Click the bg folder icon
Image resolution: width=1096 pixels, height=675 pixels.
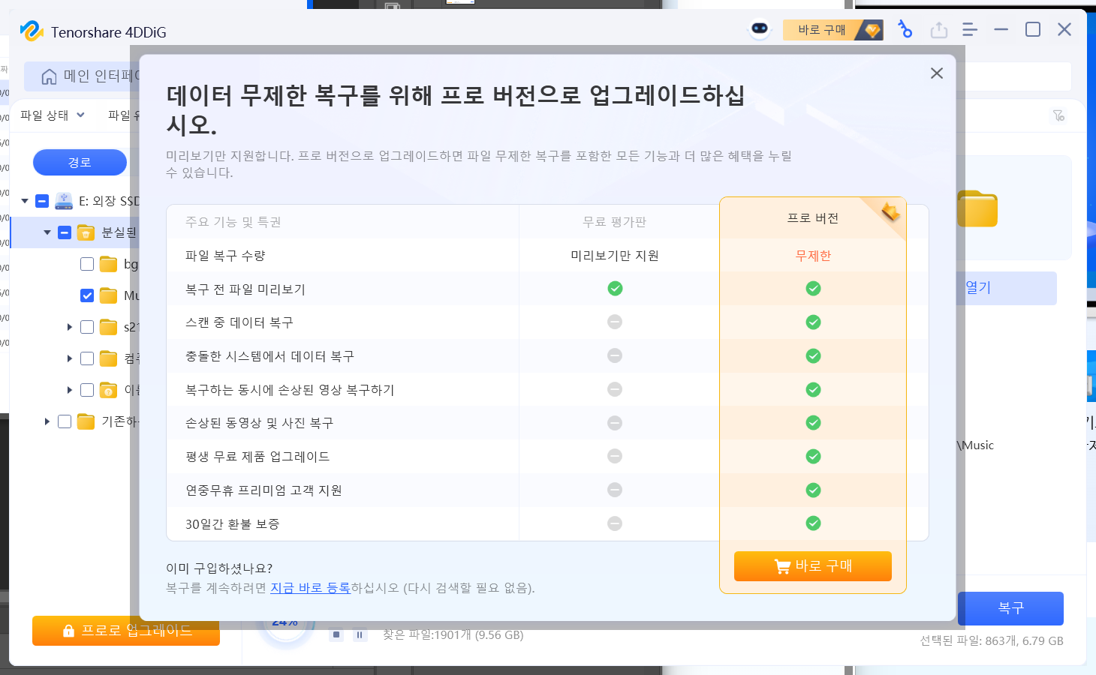pos(108,264)
